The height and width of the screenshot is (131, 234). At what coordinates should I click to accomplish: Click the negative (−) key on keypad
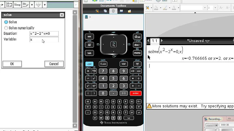coord(124,93)
